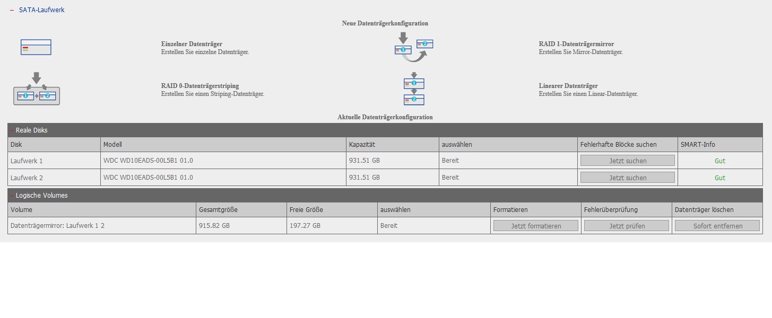The height and width of the screenshot is (318, 772).
Task: Click Aktuelle Datenträgerkonfiguration heading
Action: tap(385, 117)
